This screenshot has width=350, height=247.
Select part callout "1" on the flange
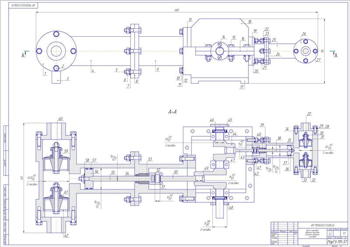(45, 73)
